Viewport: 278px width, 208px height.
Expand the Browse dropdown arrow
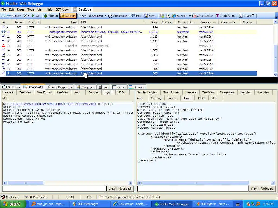point(190,16)
